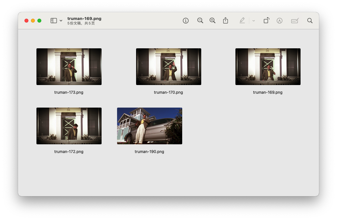Select the truman-173.png thumbnail
The width and height of the screenshot is (337, 220).
click(69, 67)
